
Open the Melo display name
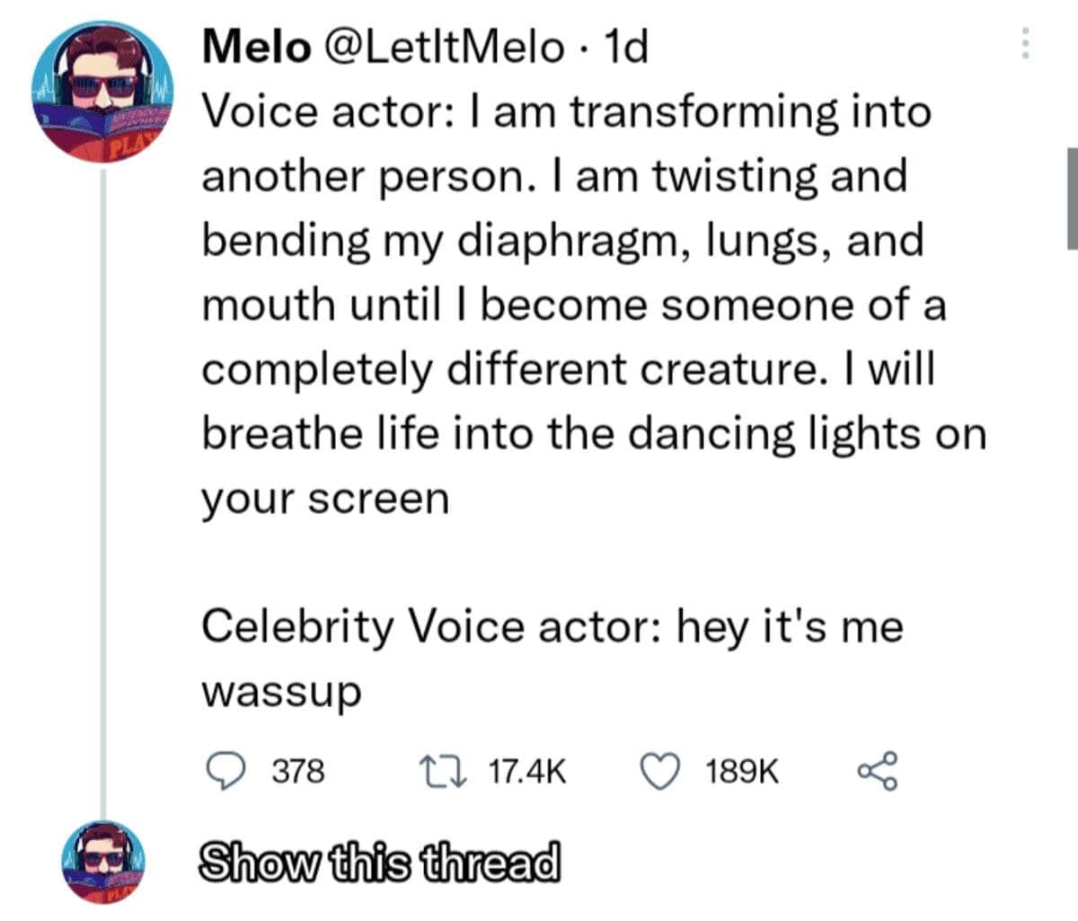pos(254,47)
